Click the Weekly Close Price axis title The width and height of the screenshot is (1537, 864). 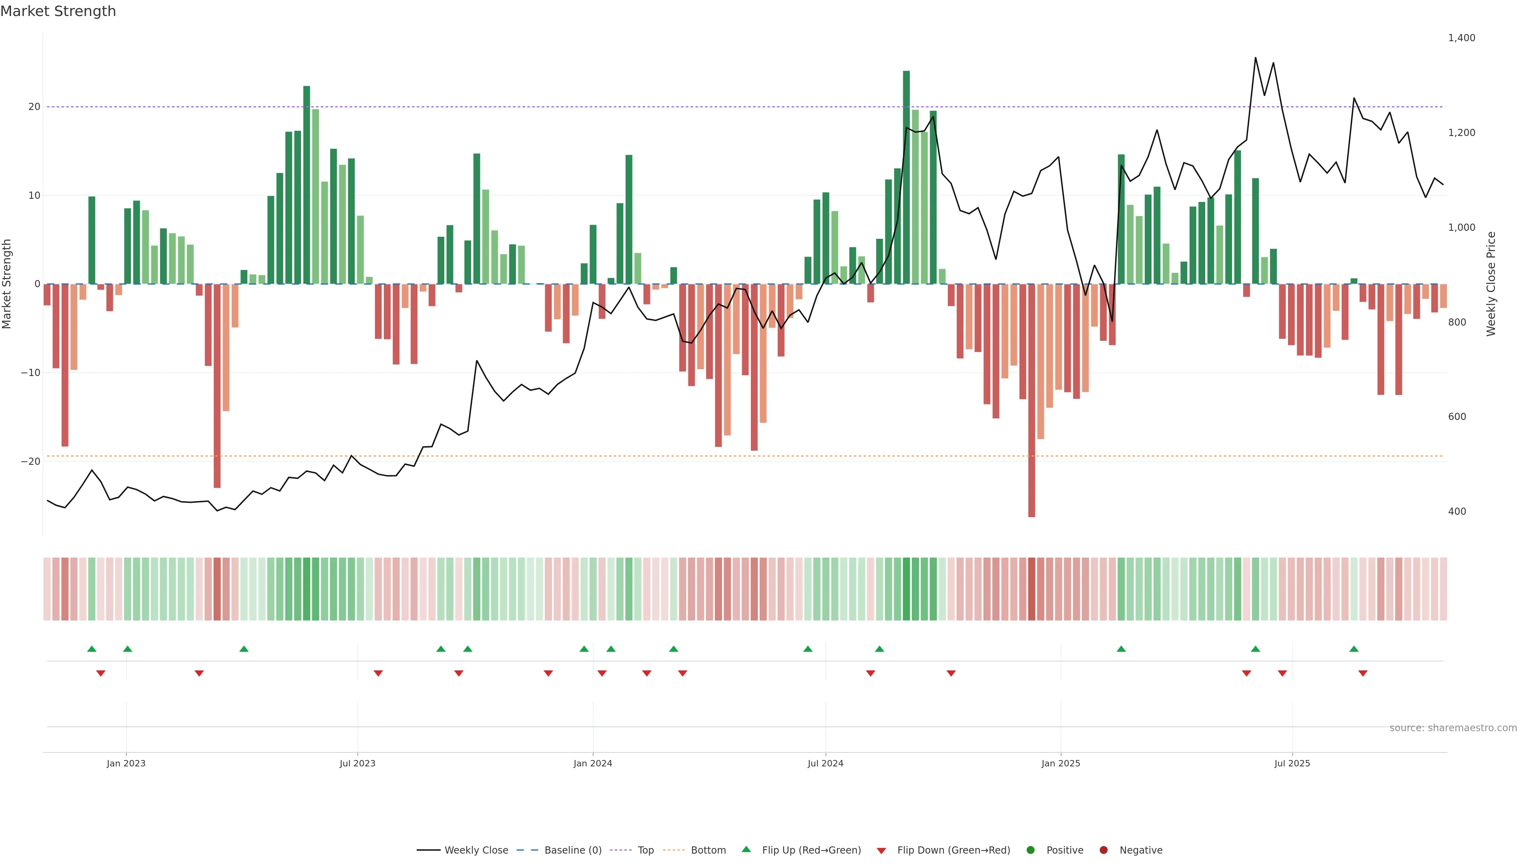[x=1491, y=284]
